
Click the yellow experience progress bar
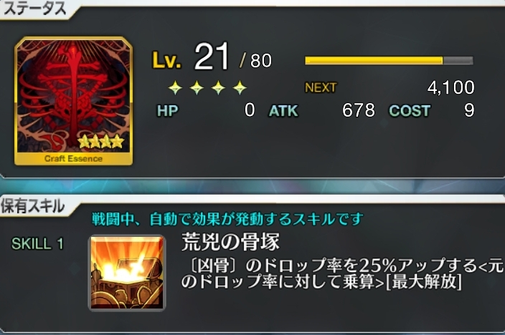click(x=389, y=60)
